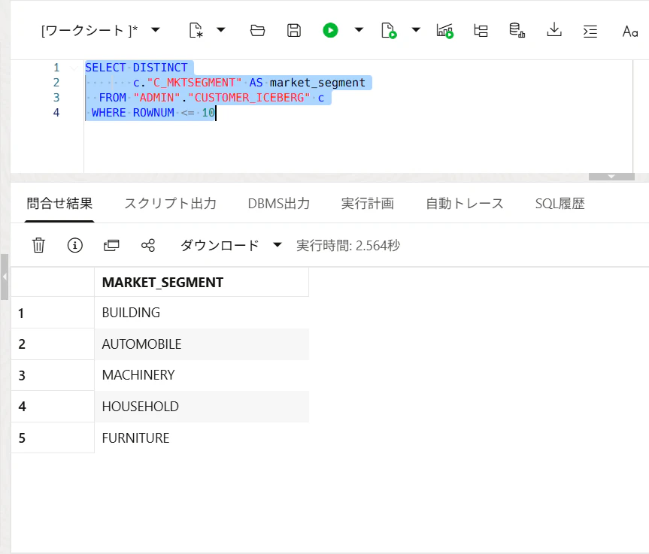
Task: Click the left side panel collapse handle
Action: [x=5, y=277]
